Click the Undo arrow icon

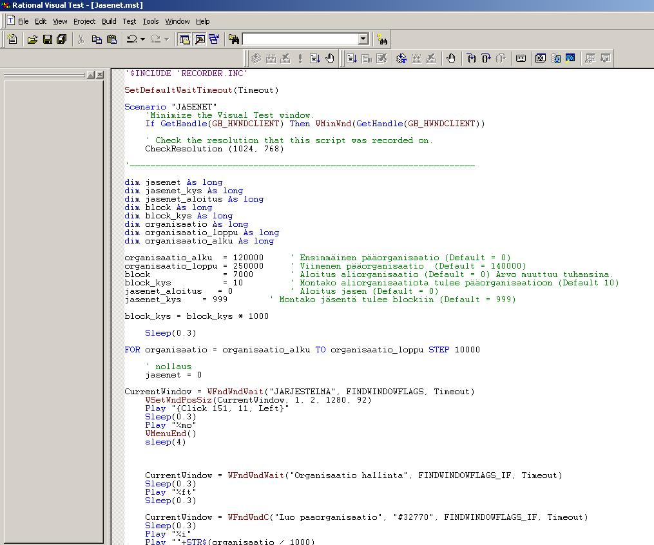pos(132,39)
